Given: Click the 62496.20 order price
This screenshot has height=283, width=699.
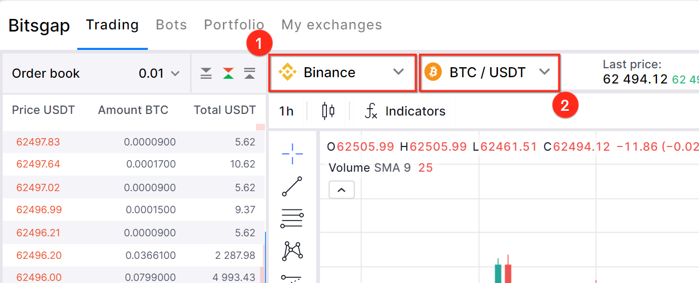Looking at the screenshot, I should [x=39, y=256].
